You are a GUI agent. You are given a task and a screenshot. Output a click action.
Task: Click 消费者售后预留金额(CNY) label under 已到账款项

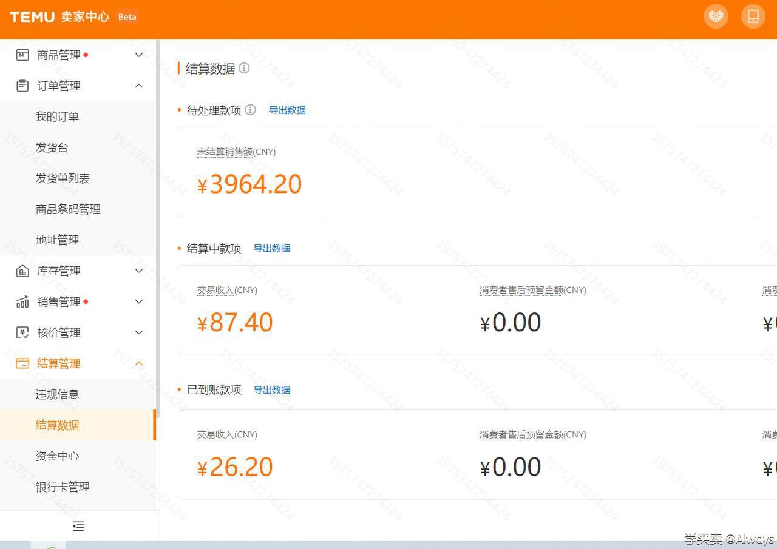pos(533,434)
